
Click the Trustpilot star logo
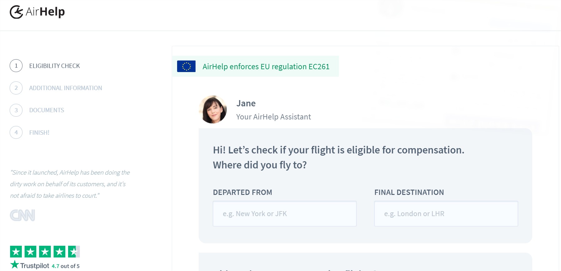[15, 265]
